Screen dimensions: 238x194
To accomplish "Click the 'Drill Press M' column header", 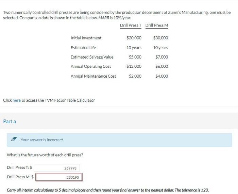I will click(x=157, y=26).
